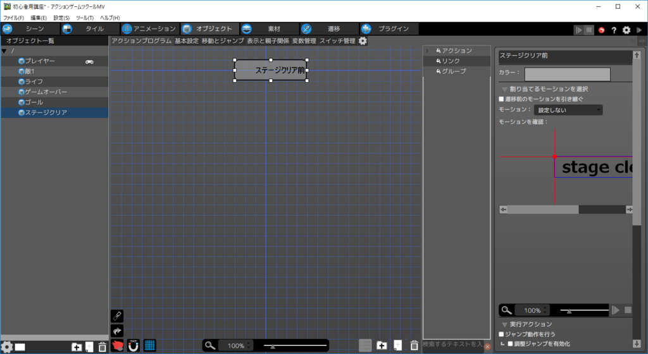
Task: Toggle 遷移前のモーションを引き継ぐ checkbox
Action: click(x=501, y=99)
